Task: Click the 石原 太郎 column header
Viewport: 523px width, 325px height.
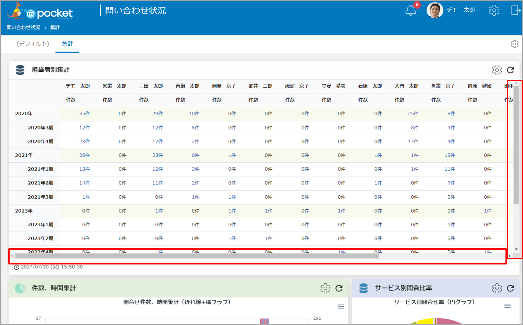Action: [370, 86]
